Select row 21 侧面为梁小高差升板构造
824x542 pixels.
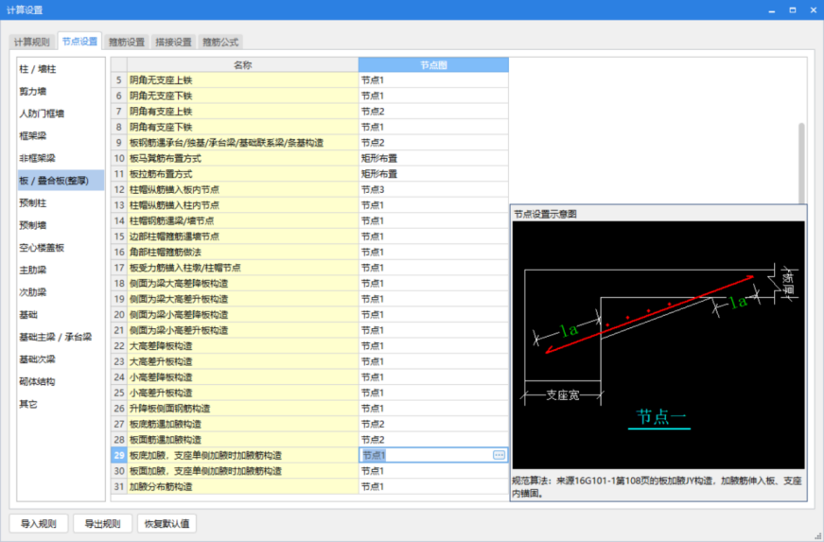tap(243, 330)
